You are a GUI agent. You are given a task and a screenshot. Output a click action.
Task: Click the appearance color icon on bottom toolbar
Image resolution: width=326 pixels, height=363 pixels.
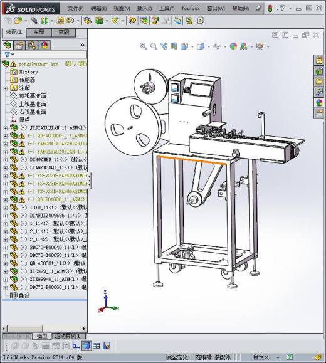click(107, 346)
